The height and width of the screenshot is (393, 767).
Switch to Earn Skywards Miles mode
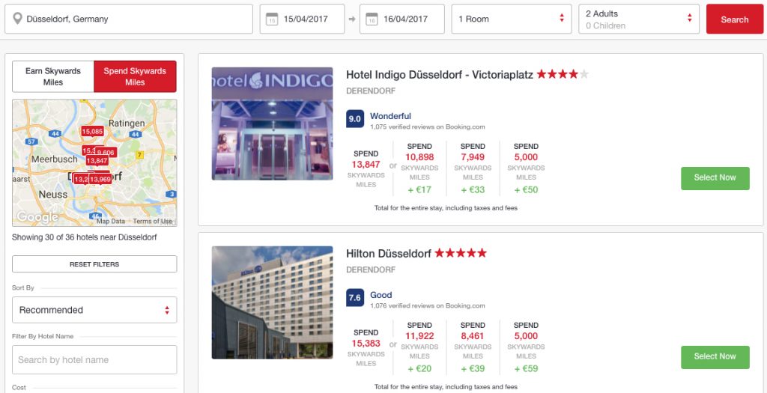coord(53,77)
